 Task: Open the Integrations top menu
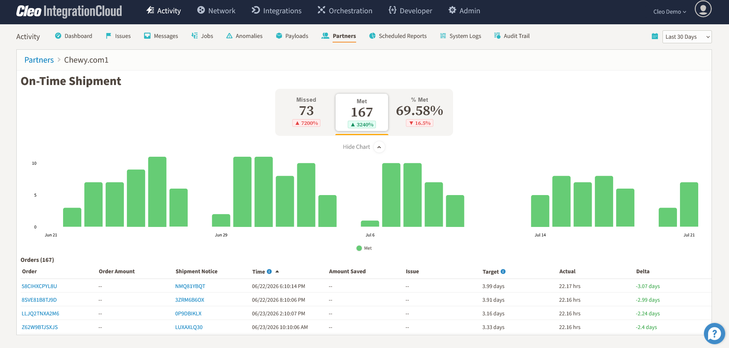click(277, 11)
